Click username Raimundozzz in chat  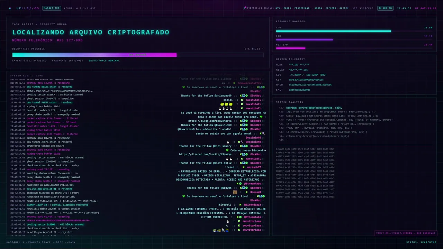coord(252,205)
